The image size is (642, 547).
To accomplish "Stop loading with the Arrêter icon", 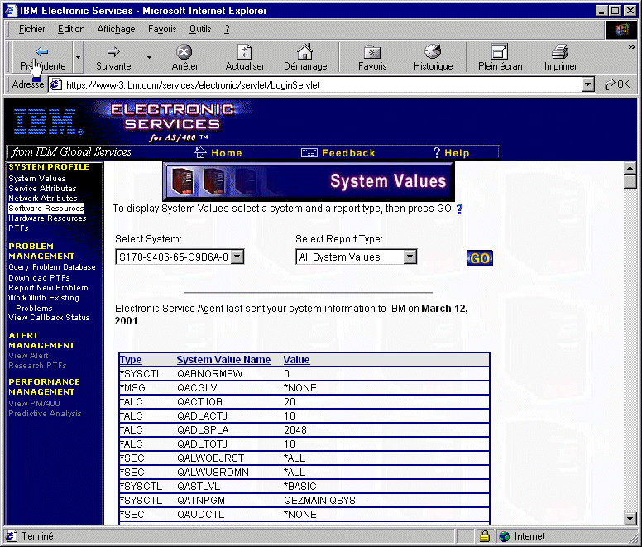I will pos(184,52).
